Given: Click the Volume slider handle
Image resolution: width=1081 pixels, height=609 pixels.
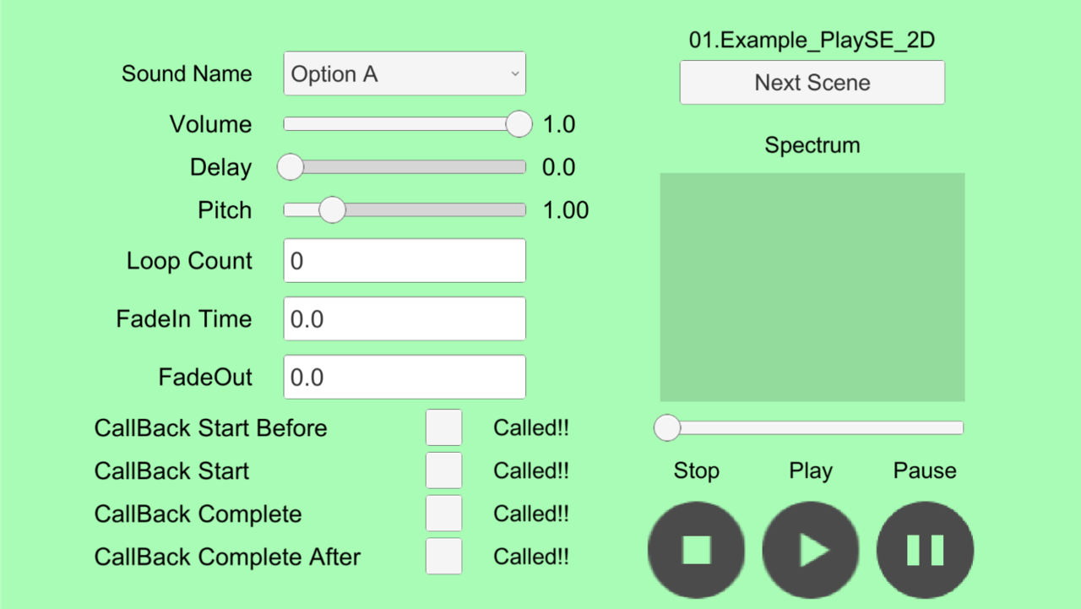Looking at the screenshot, I should point(519,124).
